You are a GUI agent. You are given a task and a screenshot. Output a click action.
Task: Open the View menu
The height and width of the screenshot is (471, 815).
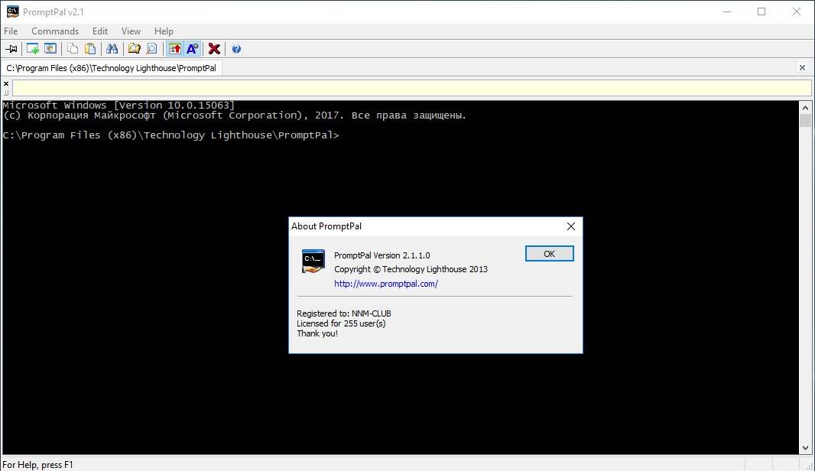pyautogui.click(x=131, y=31)
